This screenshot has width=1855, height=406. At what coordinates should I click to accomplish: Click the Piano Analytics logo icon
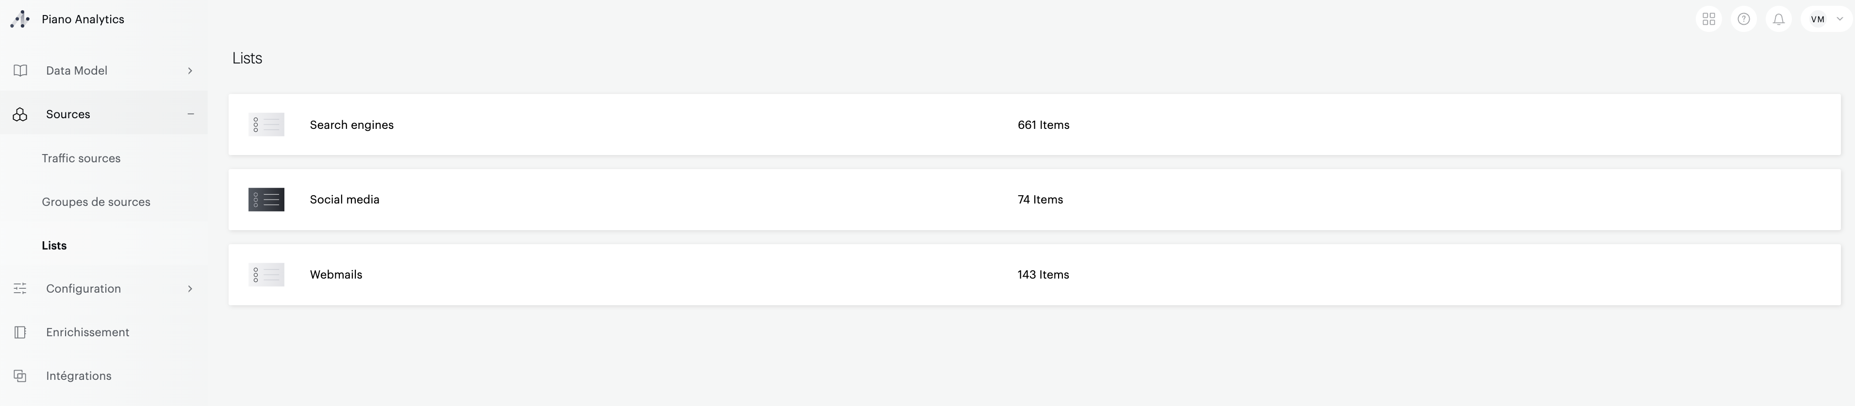(x=20, y=19)
